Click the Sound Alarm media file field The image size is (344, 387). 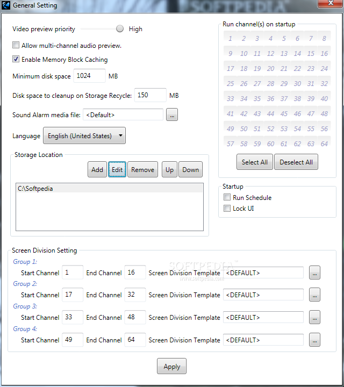point(123,115)
